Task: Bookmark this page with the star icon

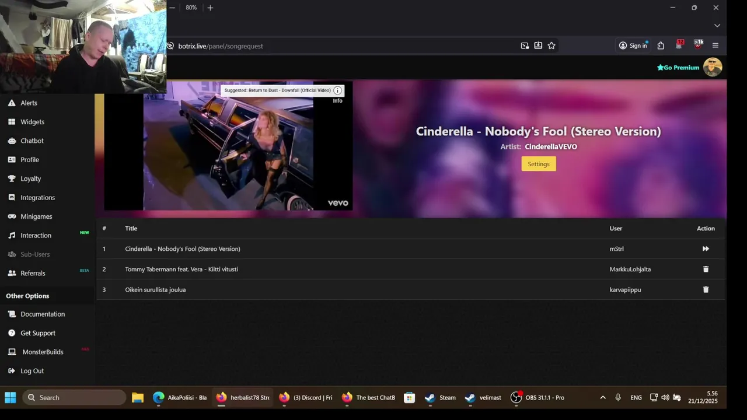Action: click(x=551, y=45)
